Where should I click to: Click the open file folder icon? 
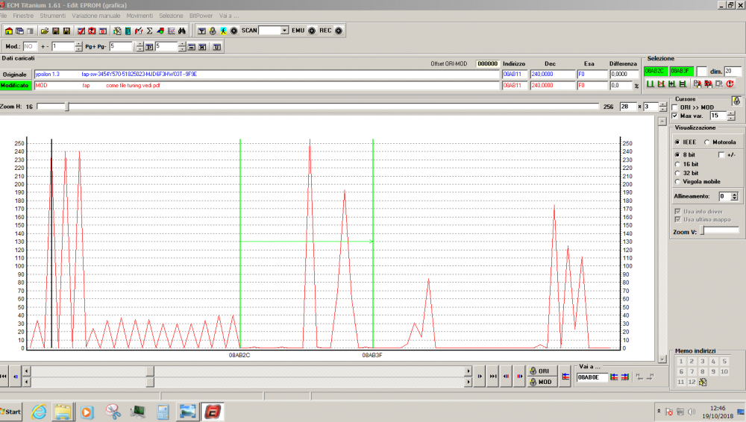[45, 31]
